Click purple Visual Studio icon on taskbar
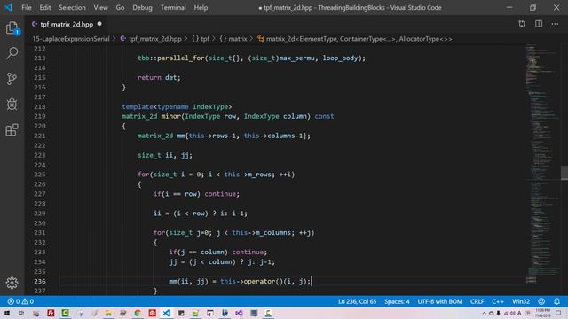568x319 pixels. (239, 313)
